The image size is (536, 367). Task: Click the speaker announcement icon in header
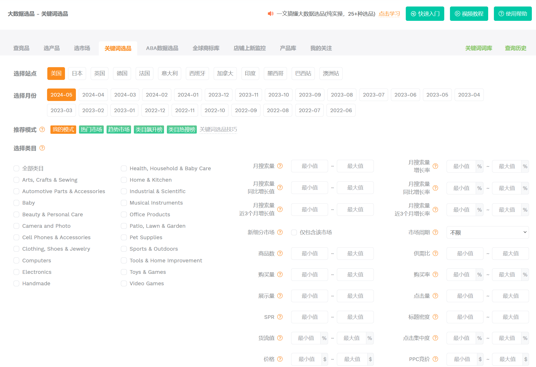point(271,14)
